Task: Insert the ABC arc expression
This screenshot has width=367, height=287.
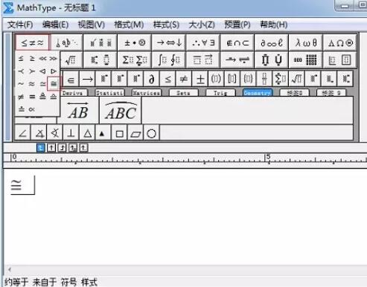Action: click(x=121, y=110)
